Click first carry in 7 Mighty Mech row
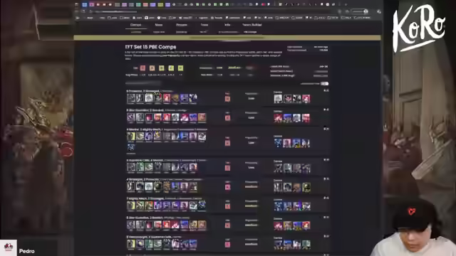 pos(278,206)
